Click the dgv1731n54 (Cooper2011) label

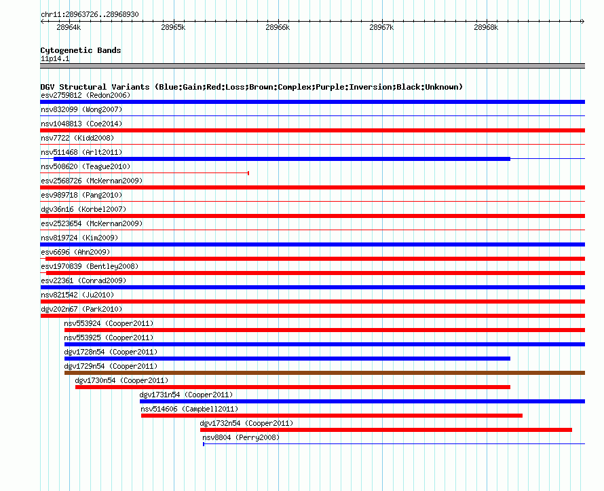click(x=186, y=395)
